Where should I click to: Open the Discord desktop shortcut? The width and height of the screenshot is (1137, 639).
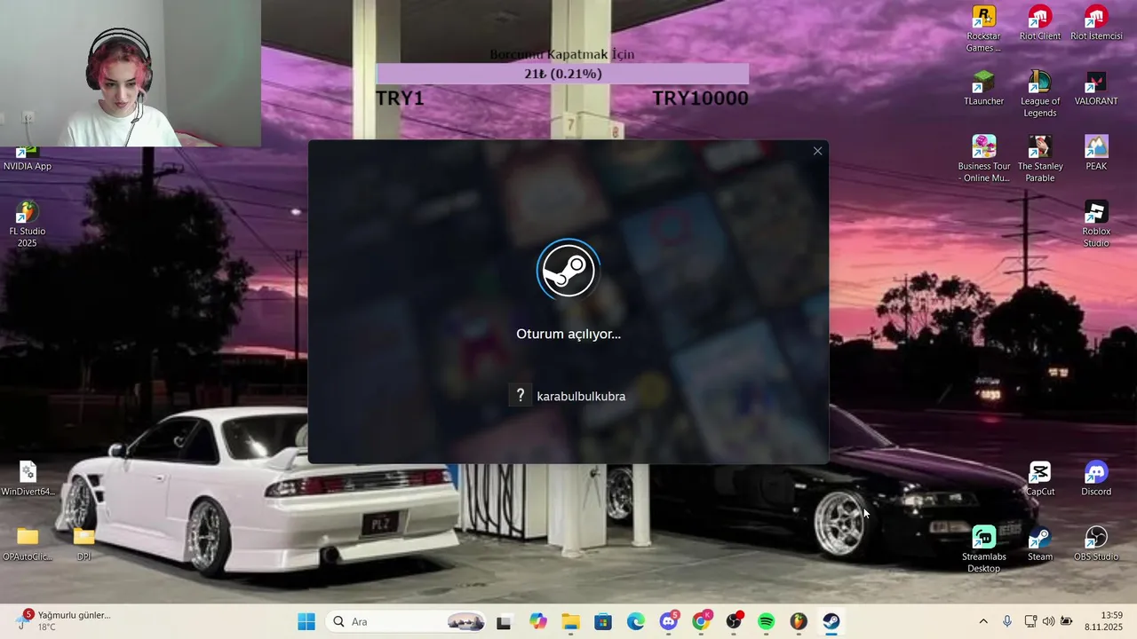[1096, 478]
